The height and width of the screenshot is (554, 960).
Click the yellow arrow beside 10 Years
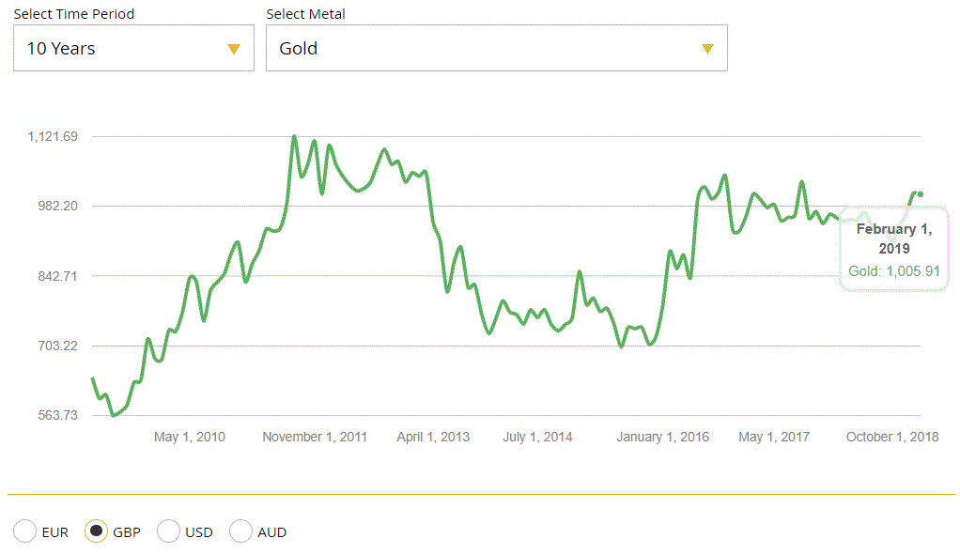(x=234, y=49)
